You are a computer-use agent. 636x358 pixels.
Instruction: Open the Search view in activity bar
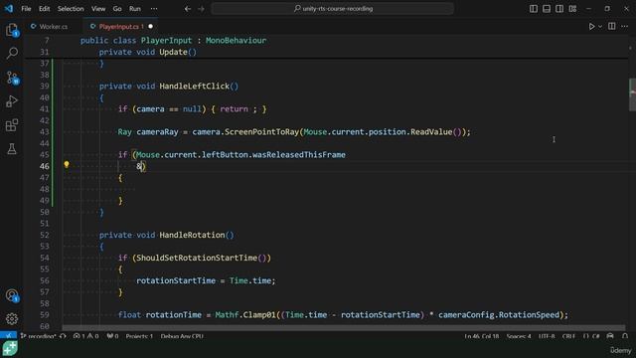point(12,53)
